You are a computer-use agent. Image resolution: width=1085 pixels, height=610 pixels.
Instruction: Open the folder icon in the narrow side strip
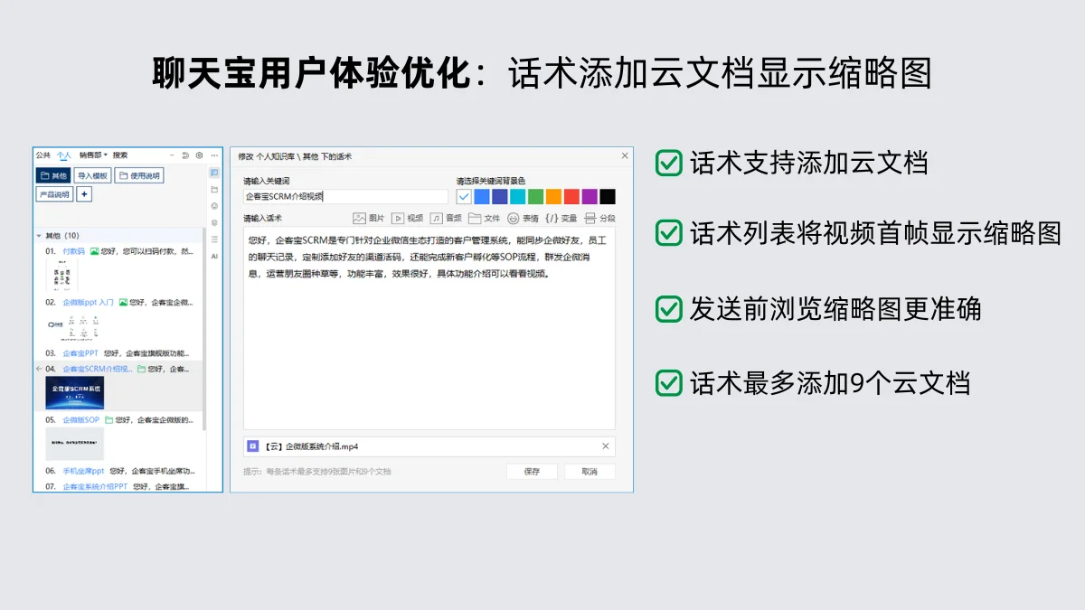[214, 189]
